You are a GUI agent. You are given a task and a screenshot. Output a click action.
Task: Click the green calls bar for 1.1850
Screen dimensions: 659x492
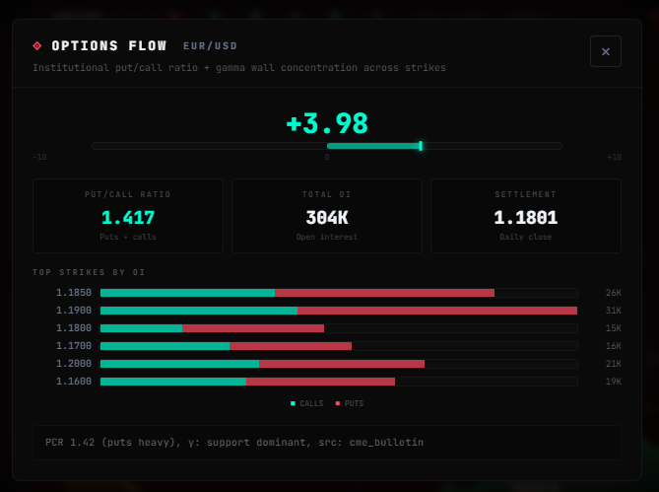click(x=187, y=293)
